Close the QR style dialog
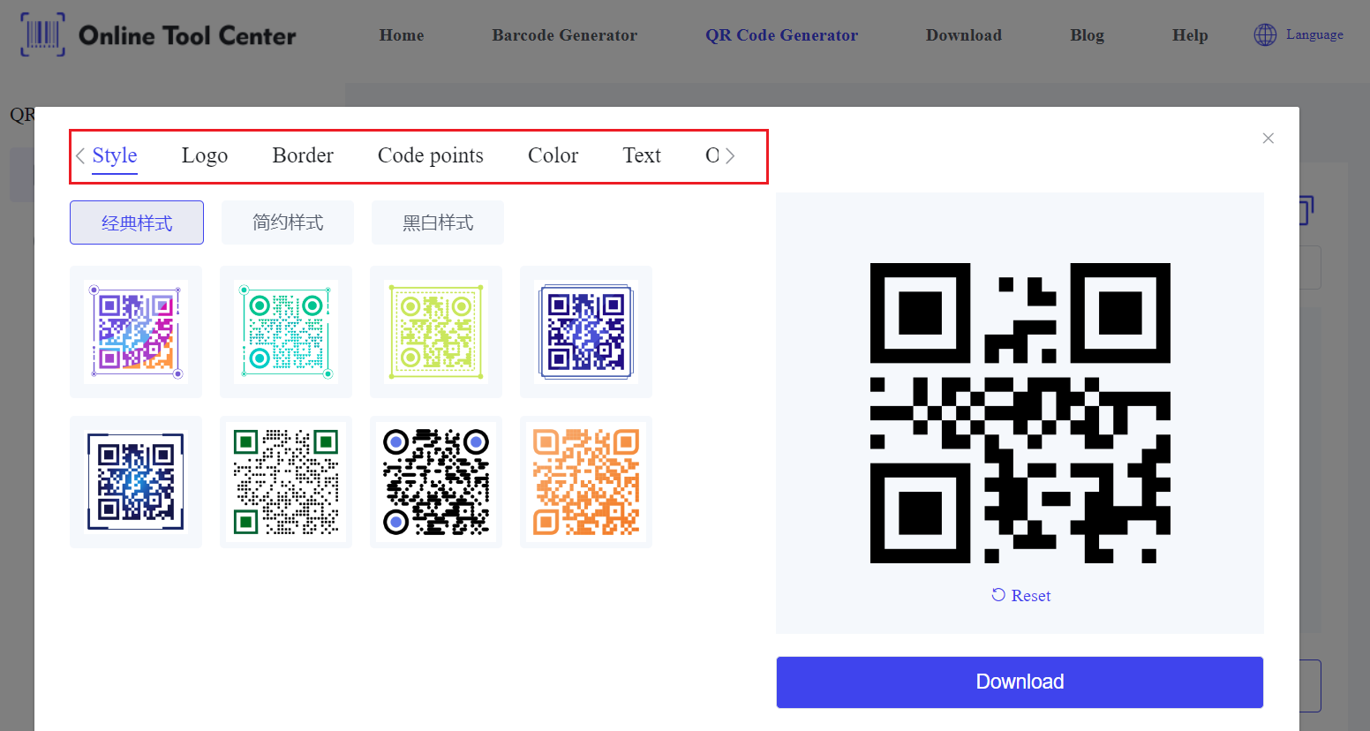 (x=1268, y=139)
